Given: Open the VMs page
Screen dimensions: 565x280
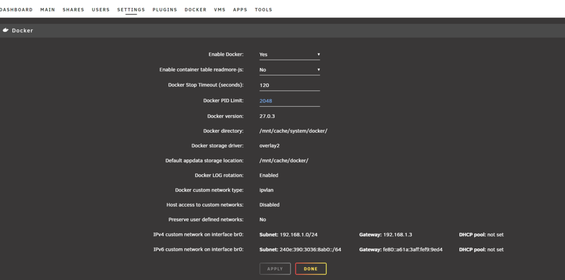Looking at the screenshot, I should (x=219, y=10).
